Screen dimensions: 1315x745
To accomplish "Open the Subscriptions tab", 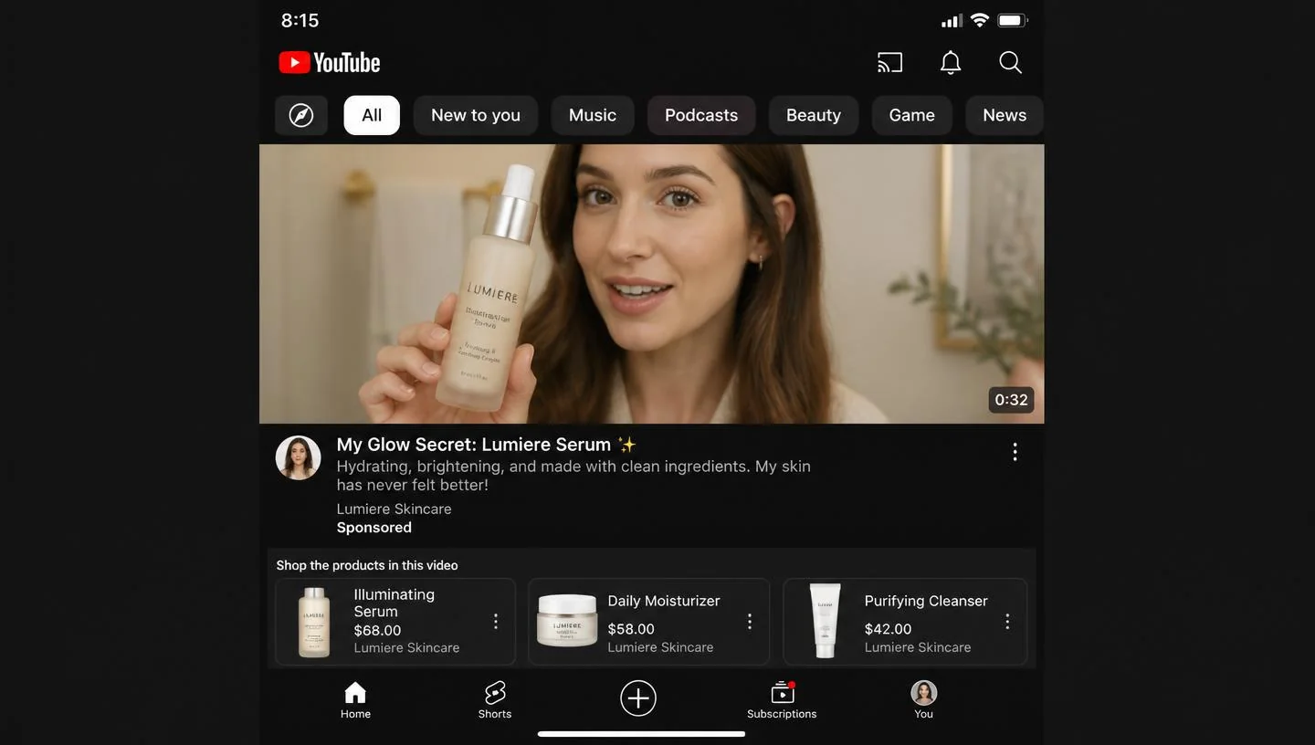I will [x=782, y=701].
